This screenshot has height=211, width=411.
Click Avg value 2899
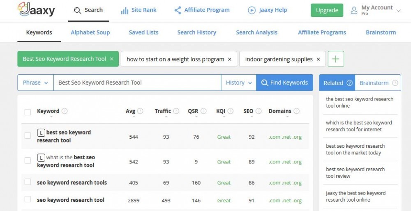coord(134,200)
